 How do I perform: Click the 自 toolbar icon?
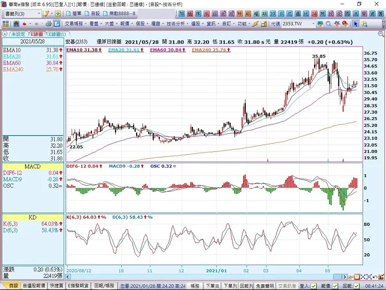tap(215, 14)
